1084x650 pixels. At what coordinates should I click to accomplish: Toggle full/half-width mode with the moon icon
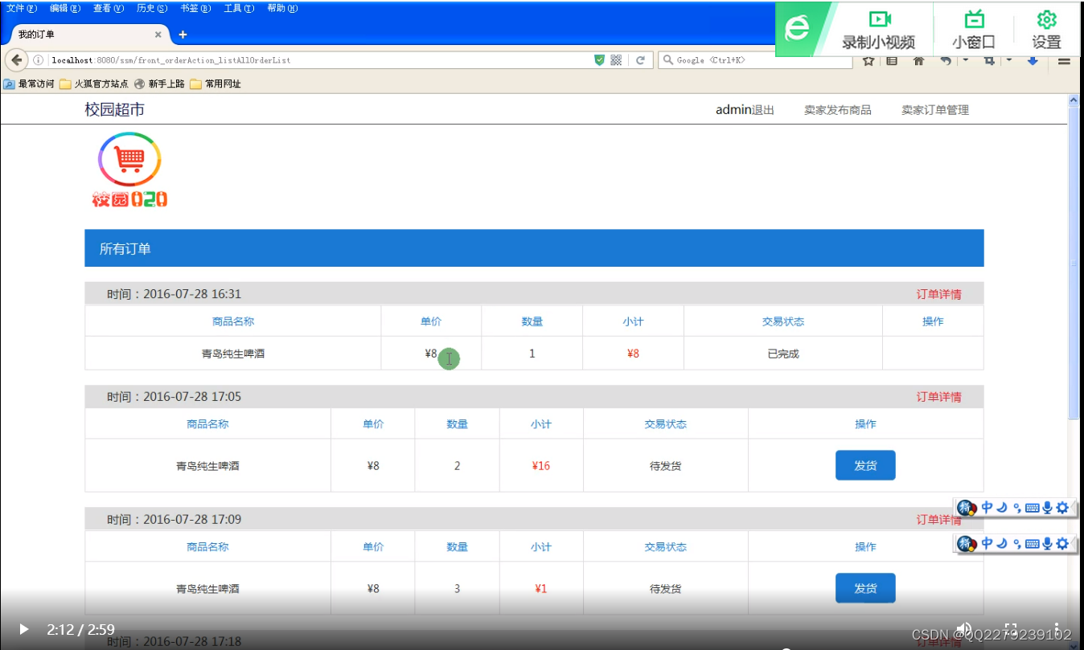pos(1002,508)
